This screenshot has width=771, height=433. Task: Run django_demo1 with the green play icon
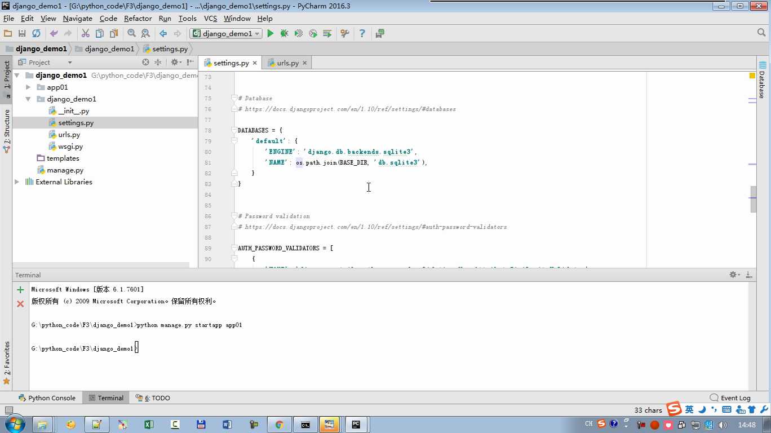271,34
